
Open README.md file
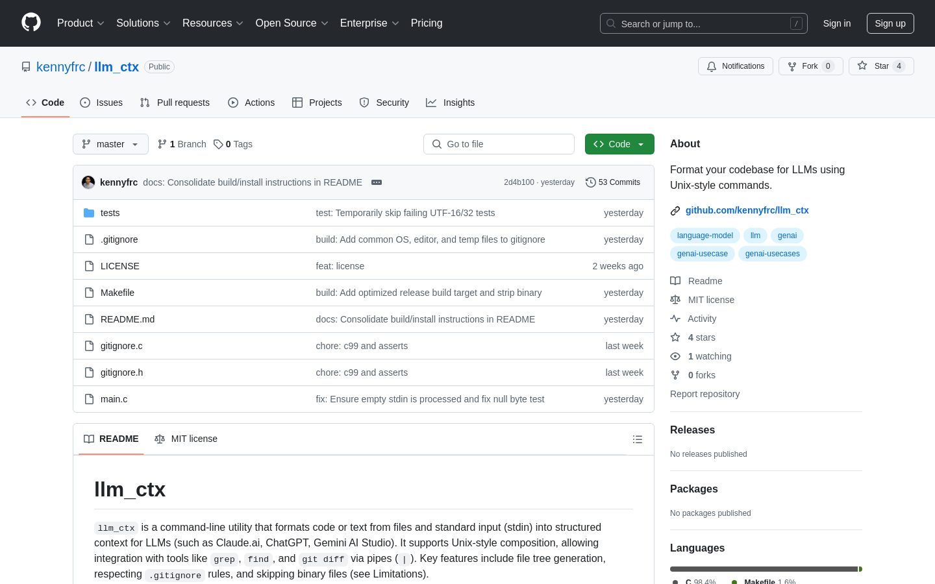(x=127, y=319)
